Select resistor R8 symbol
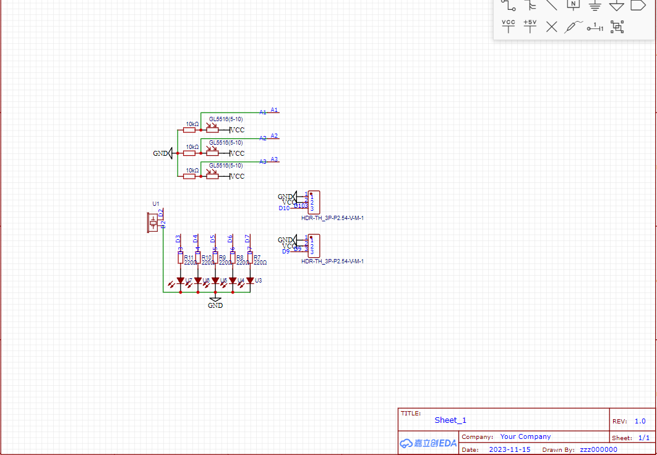657x455 pixels. pos(233,258)
